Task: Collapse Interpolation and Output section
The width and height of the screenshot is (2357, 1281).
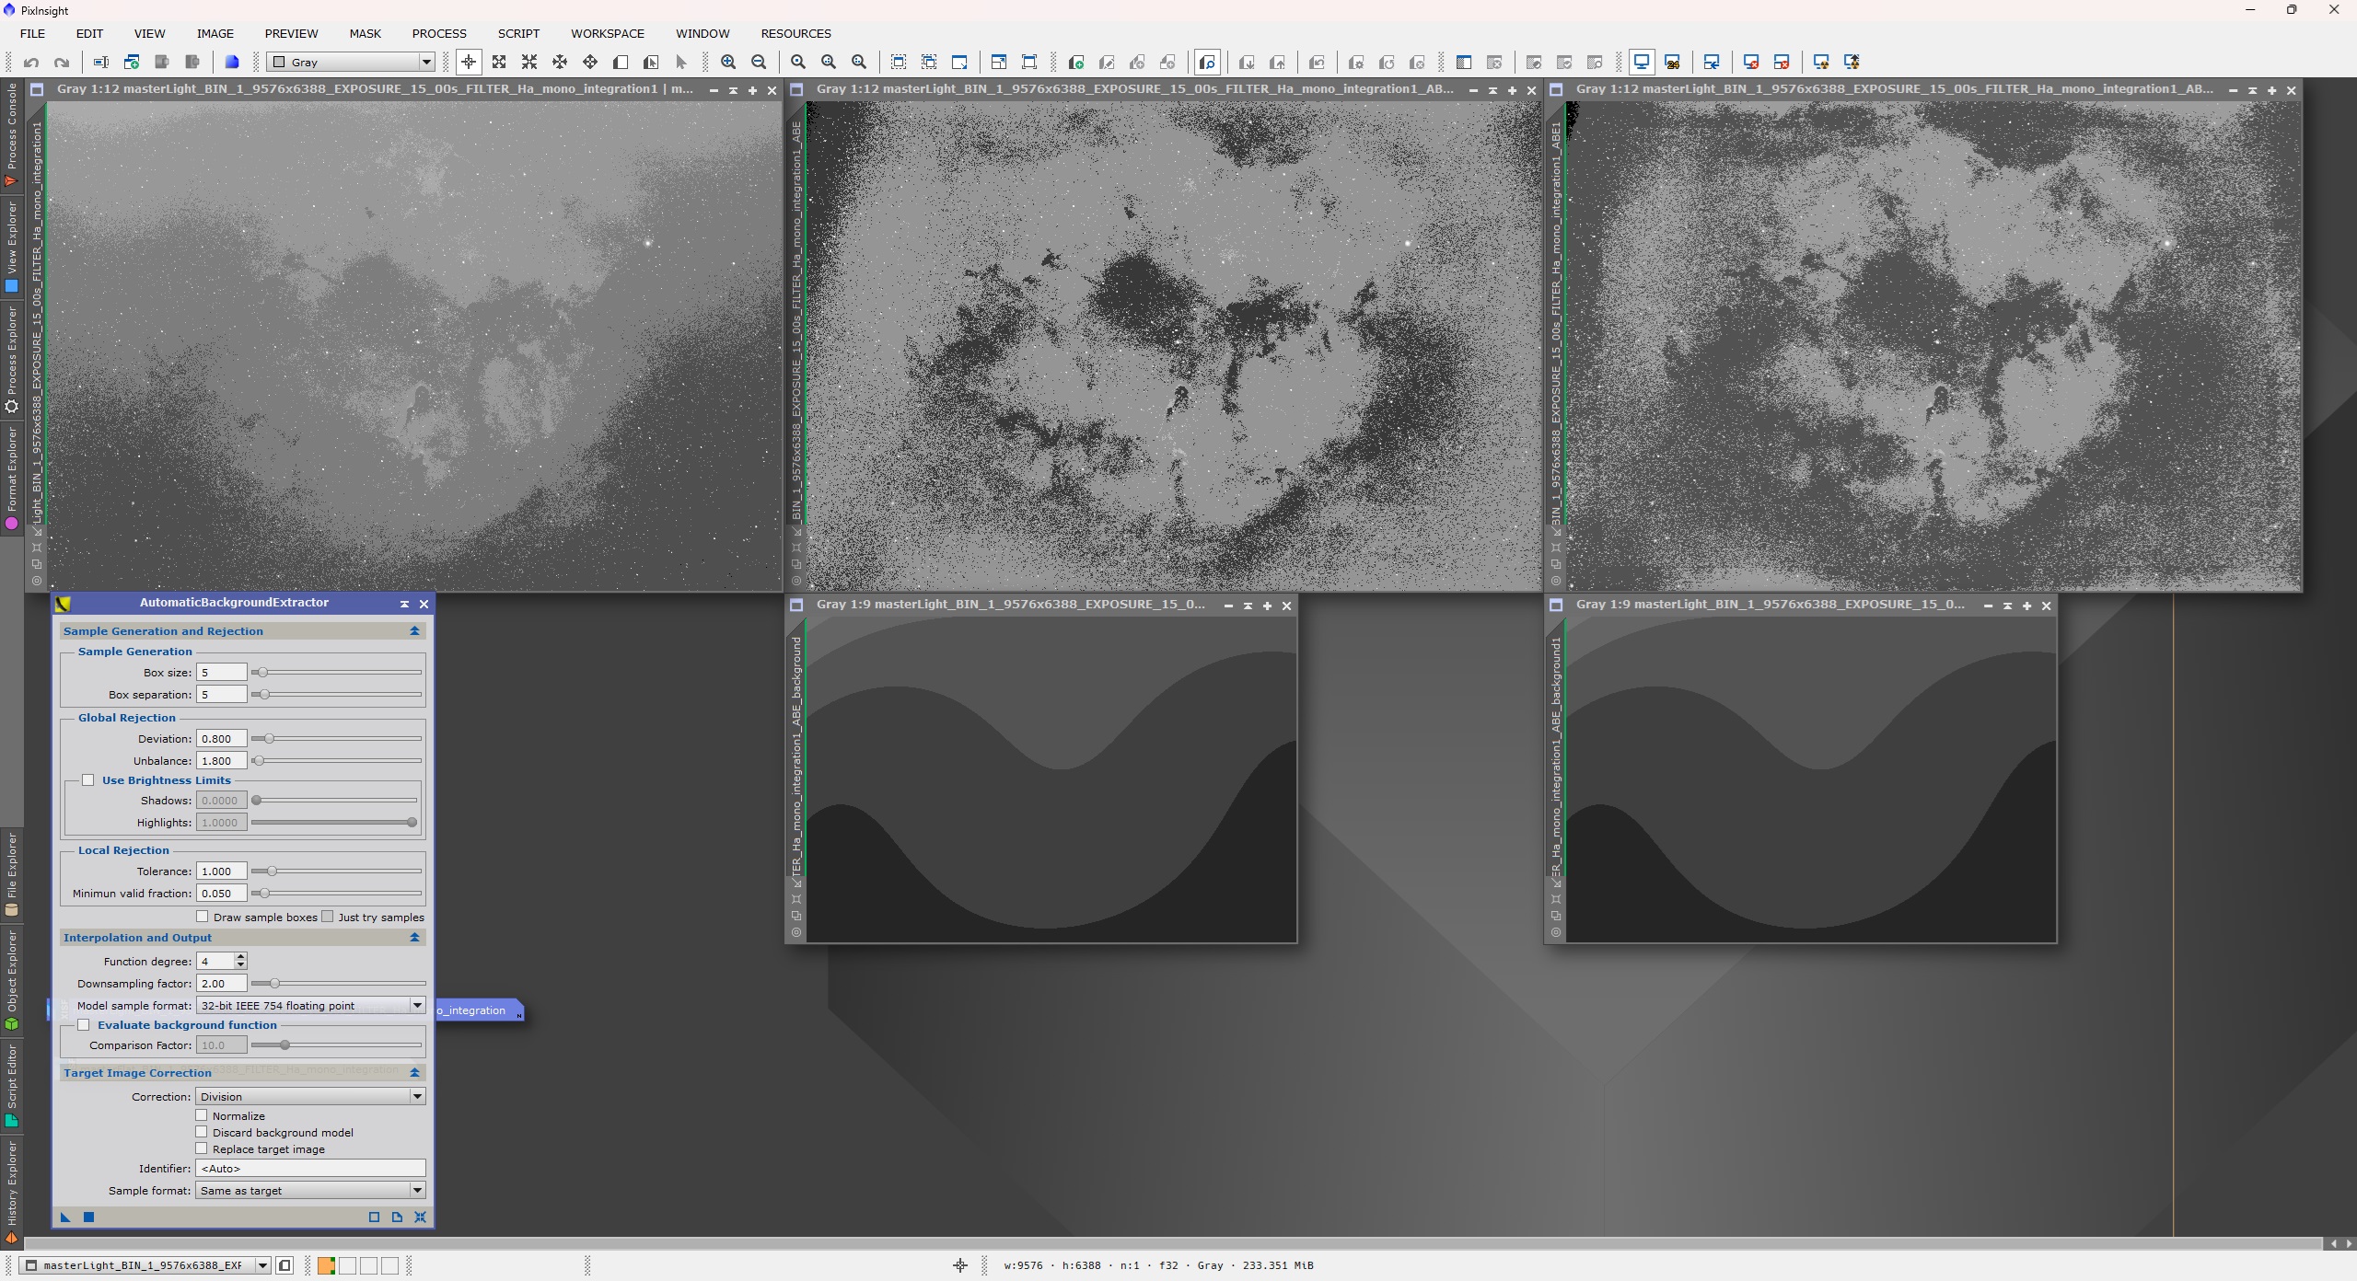Action: [x=414, y=938]
